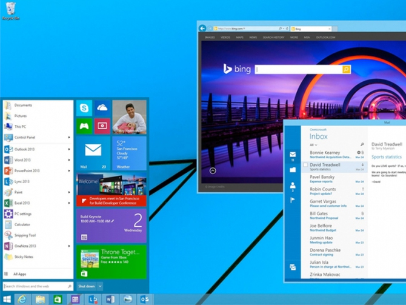
Task: Open the red Video tile
Action: pyautogui.click(x=102, y=126)
